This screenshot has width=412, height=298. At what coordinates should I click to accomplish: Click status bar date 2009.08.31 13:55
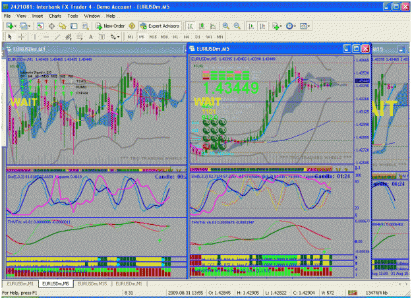pyautogui.click(x=185, y=293)
